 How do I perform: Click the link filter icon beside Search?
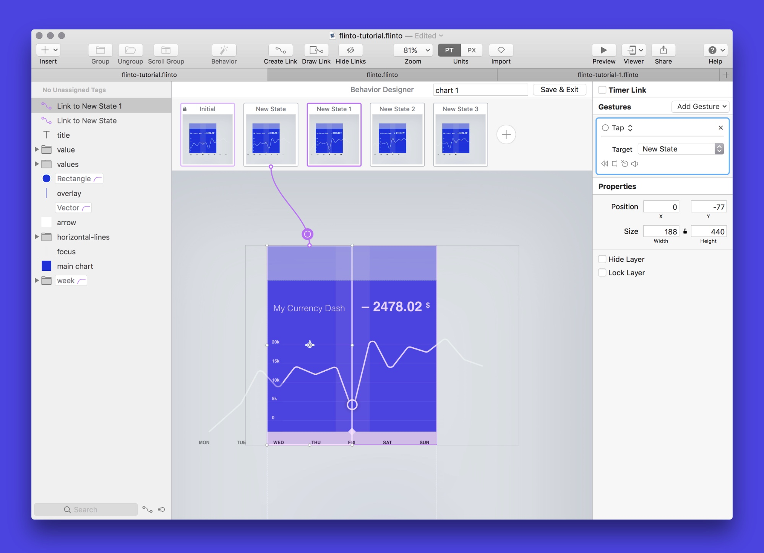(148, 509)
